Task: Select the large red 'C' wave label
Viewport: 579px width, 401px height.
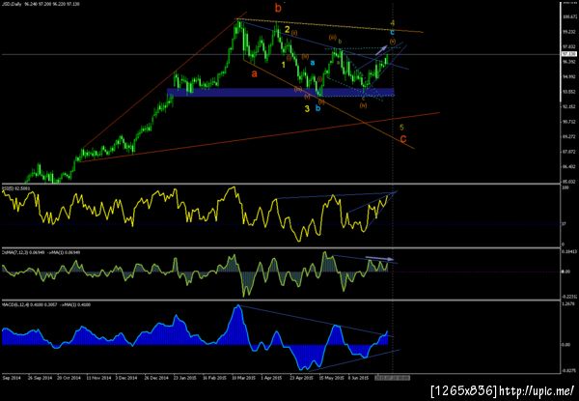Action: click(403, 139)
